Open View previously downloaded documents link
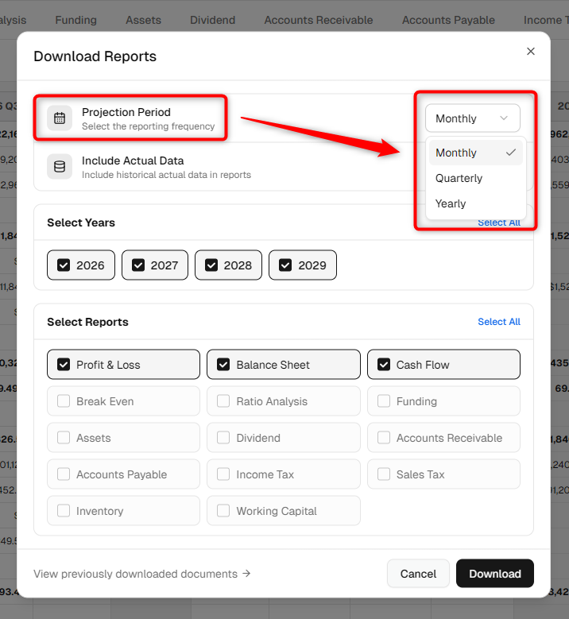 pyautogui.click(x=142, y=574)
